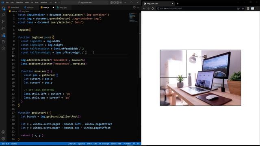
Task: Open the Run and Debug view
Action: 3,28
